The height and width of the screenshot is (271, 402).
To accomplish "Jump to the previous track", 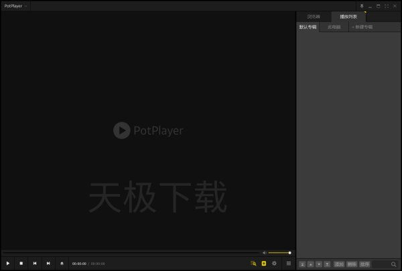I will tap(35, 264).
